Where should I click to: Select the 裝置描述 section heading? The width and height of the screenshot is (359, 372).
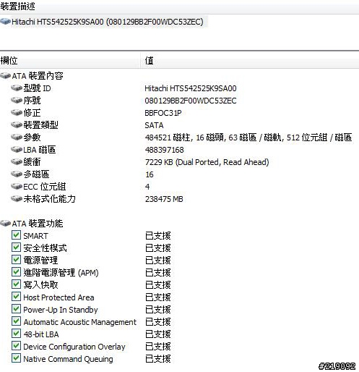click(17, 6)
